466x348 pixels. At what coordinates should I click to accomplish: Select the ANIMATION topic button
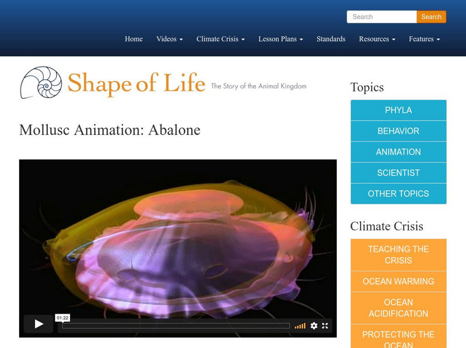tap(398, 152)
